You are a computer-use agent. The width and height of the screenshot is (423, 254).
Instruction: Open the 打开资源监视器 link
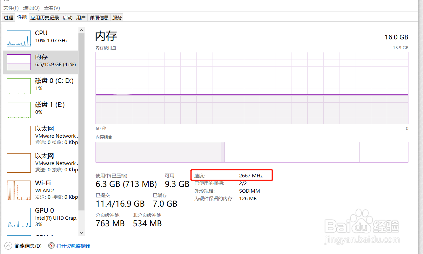point(73,246)
